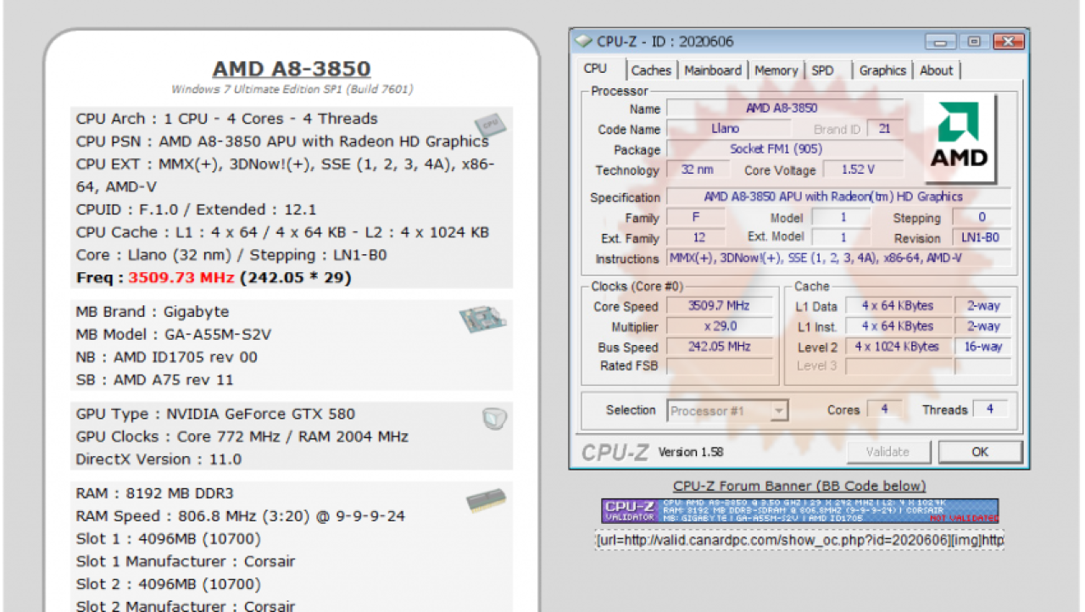1085x612 pixels.
Task: Click the AMD A8-3850 heading link
Action: click(x=291, y=69)
